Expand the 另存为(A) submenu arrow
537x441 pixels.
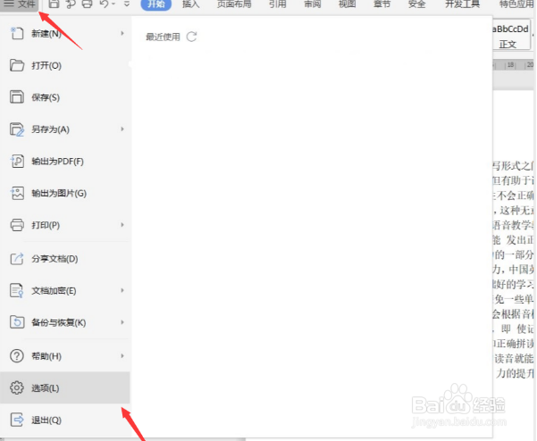(x=122, y=129)
